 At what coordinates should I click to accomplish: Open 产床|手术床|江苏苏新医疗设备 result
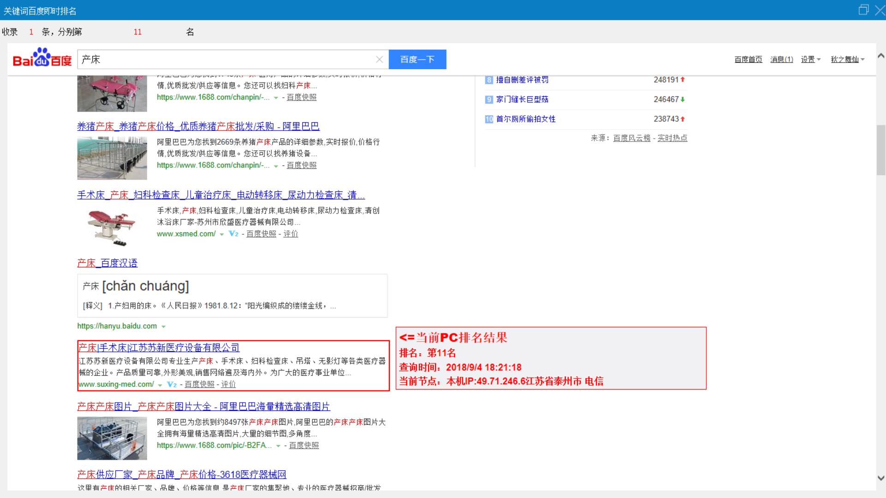coord(159,348)
